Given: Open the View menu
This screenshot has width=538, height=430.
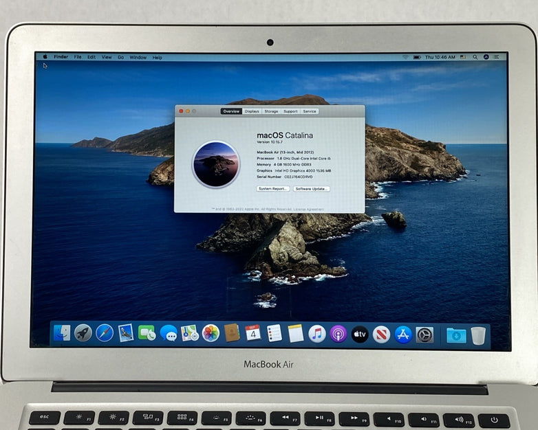Looking at the screenshot, I should (x=107, y=57).
